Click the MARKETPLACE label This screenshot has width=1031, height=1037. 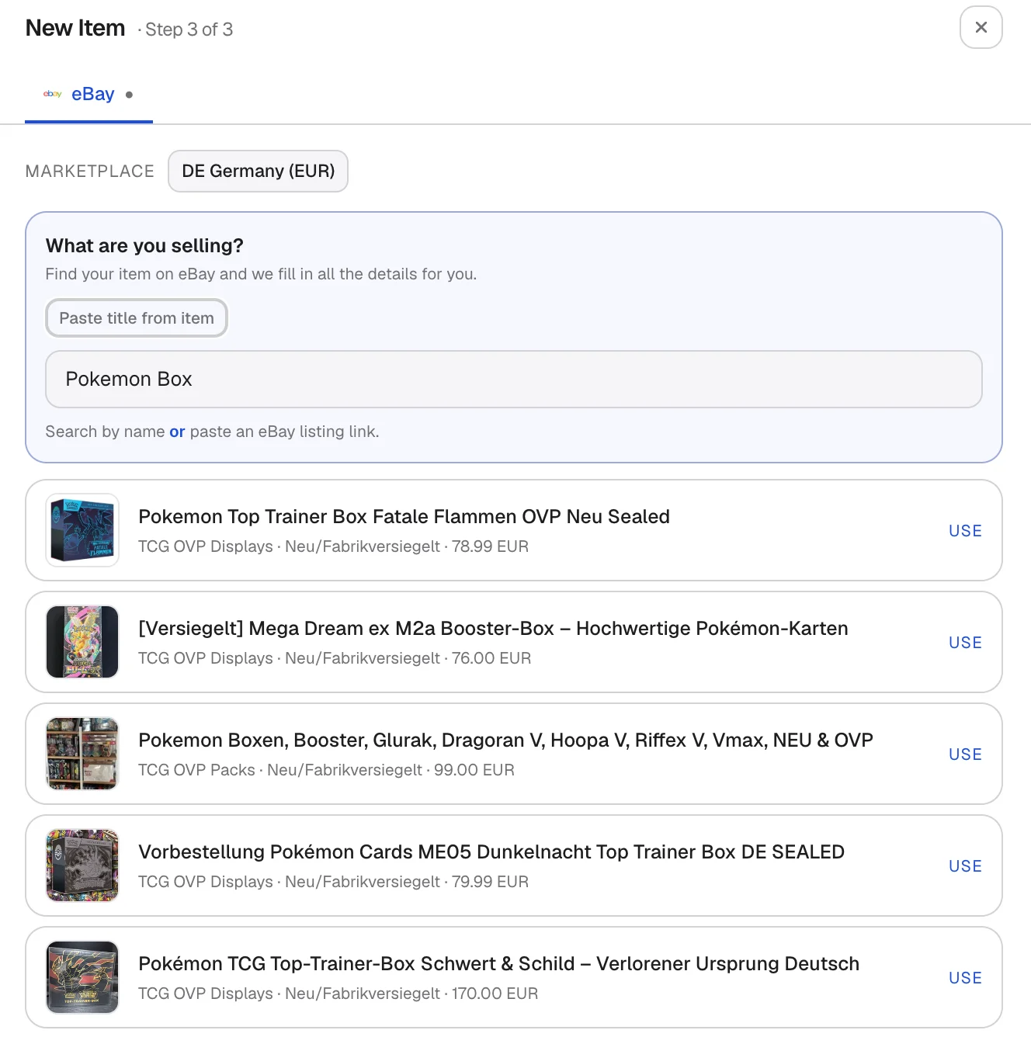(x=90, y=172)
